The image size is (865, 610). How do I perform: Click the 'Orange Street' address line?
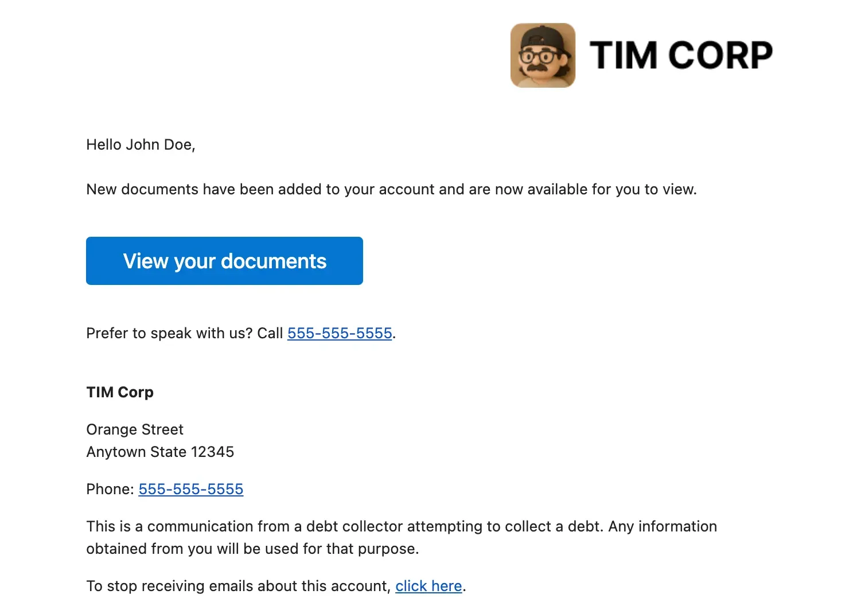pos(135,429)
